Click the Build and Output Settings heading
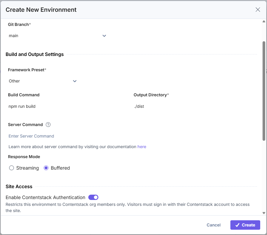 coord(35,54)
